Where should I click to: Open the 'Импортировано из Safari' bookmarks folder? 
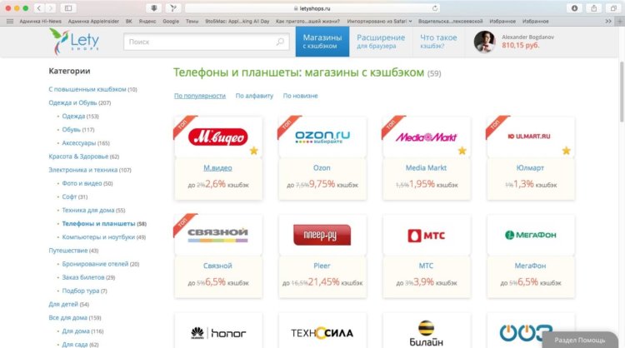(379, 21)
